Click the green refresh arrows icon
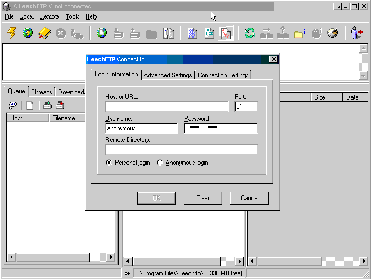 [250, 33]
